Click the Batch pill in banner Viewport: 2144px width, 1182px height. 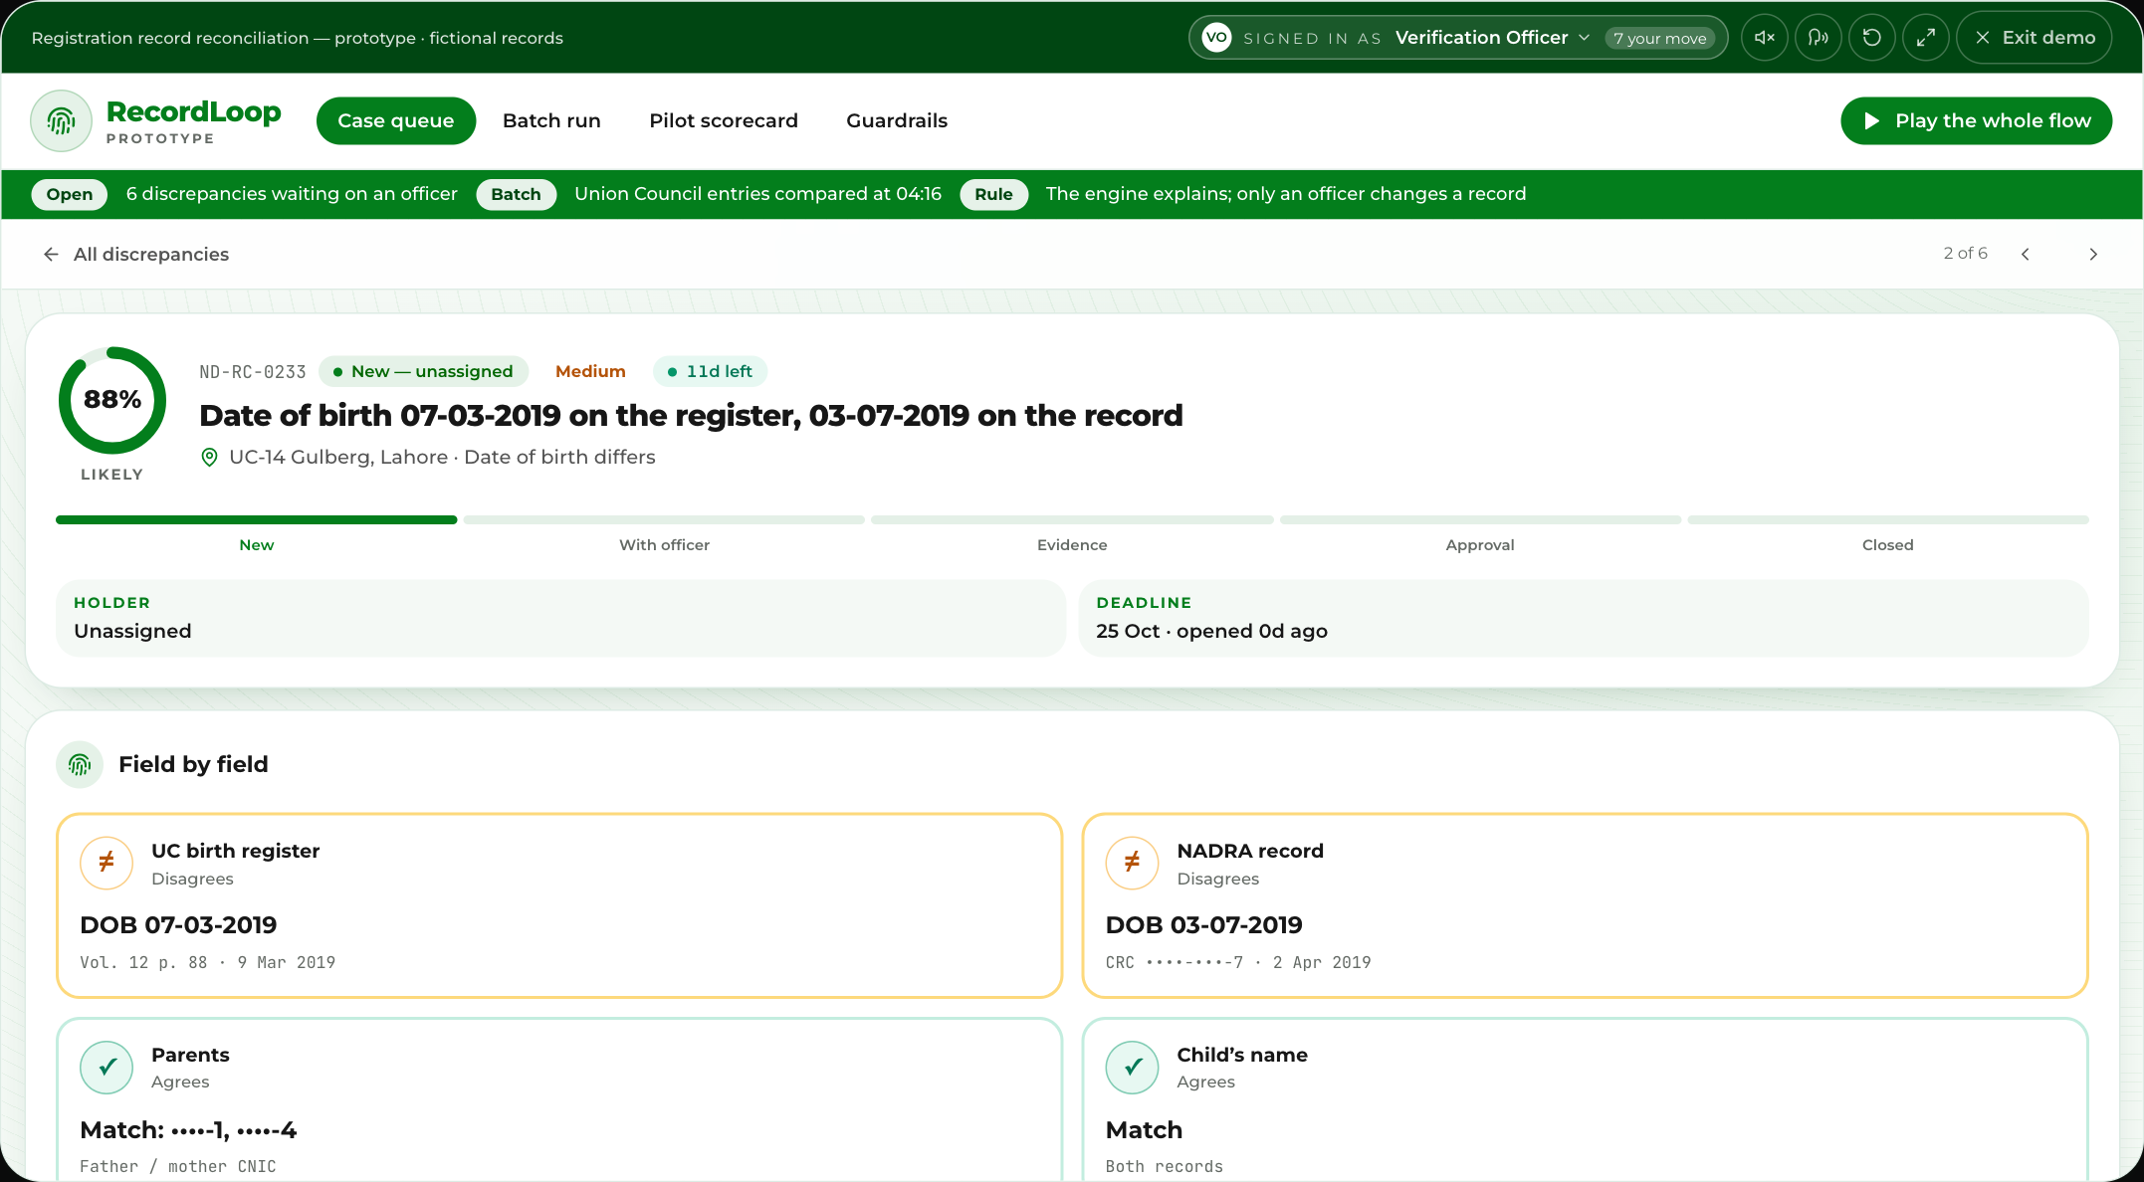point(516,194)
